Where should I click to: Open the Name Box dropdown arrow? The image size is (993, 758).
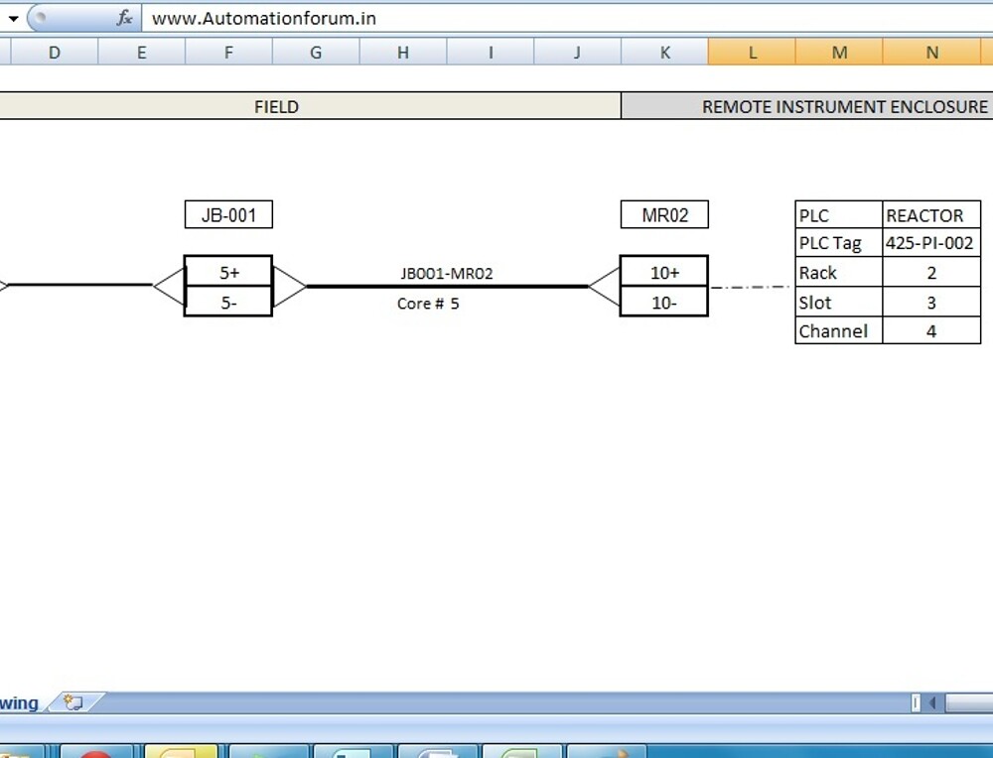coord(13,17)
